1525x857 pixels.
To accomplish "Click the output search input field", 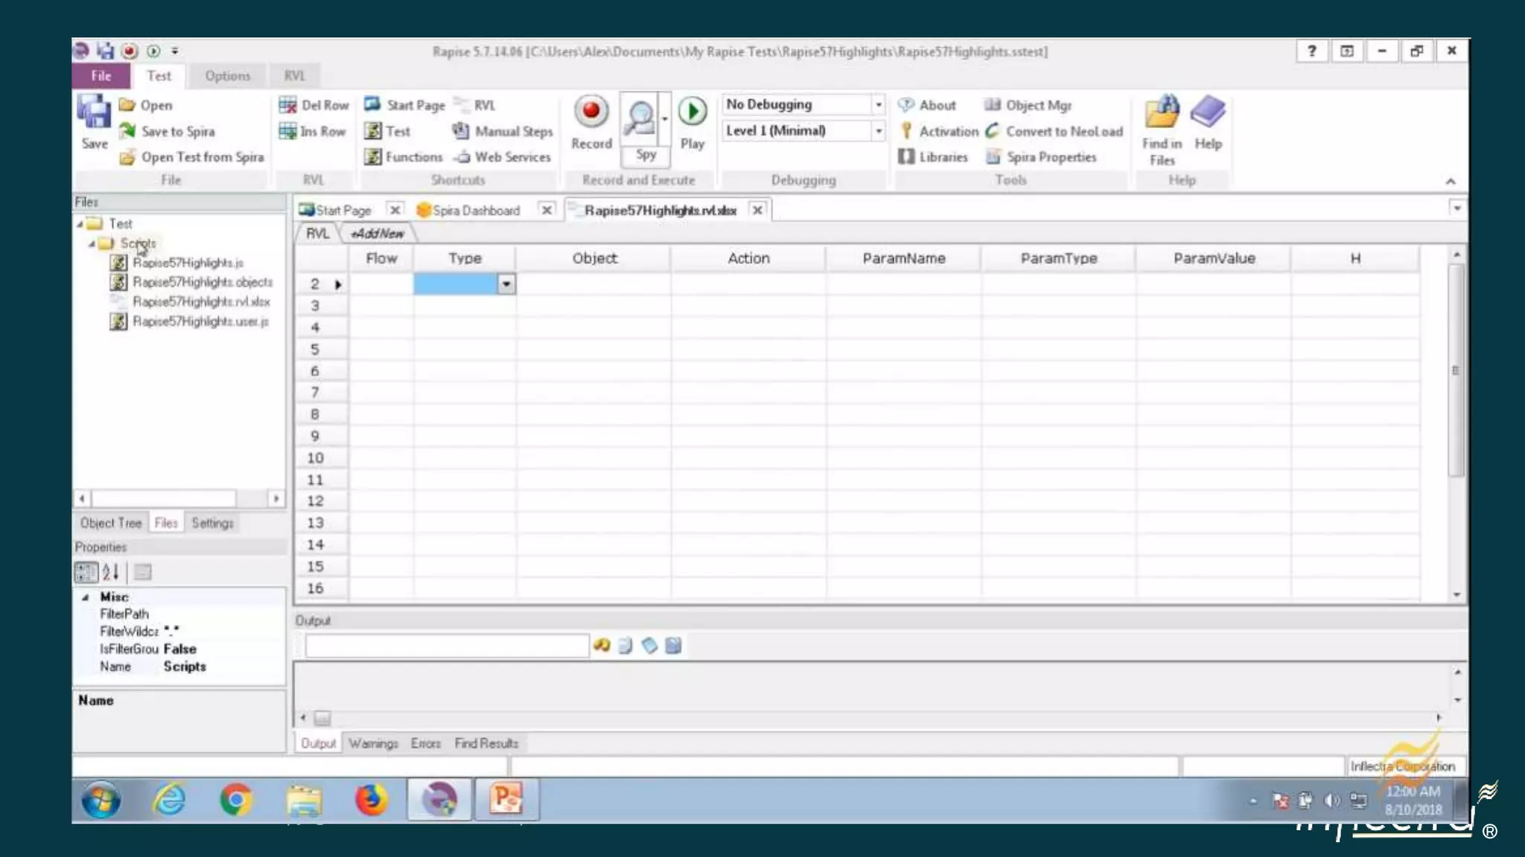I will (447, 646).
